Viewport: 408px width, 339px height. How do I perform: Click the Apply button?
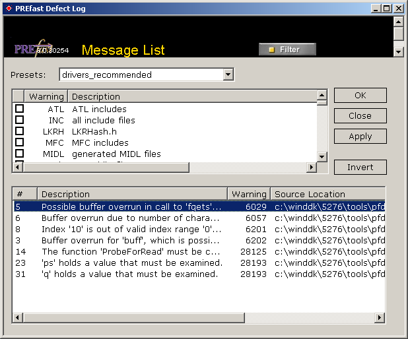click(x=360, y=137)
